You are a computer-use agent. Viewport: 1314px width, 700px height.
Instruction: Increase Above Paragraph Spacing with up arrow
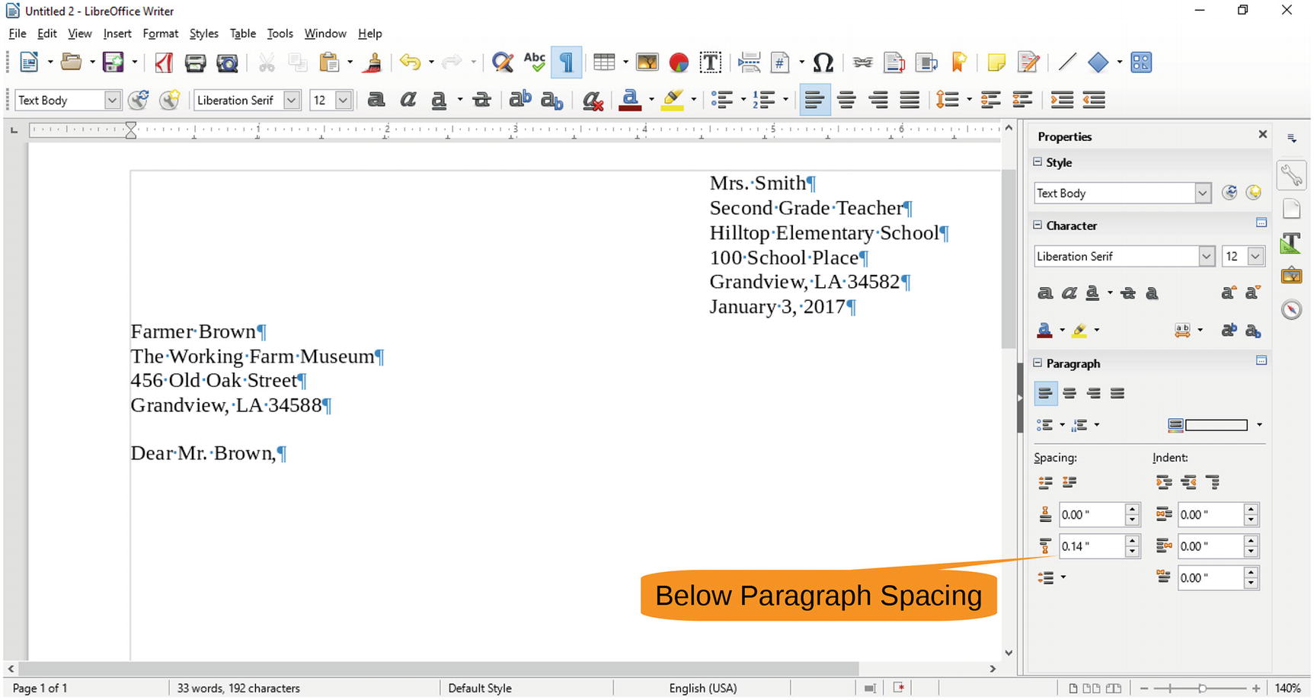click(x=1133, y=509)
